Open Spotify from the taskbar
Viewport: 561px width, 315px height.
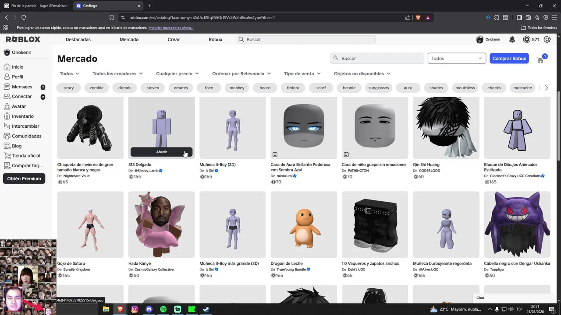click(x=163, y=309)
